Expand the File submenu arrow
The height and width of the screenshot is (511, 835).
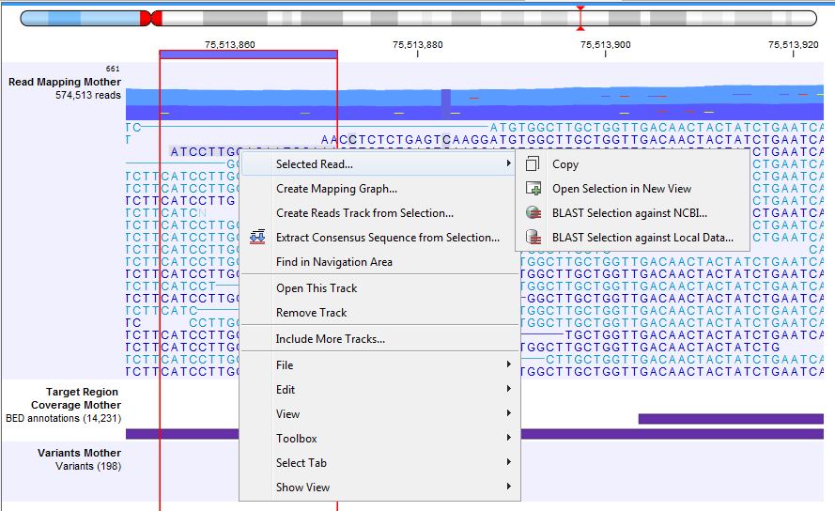[508, 365]
